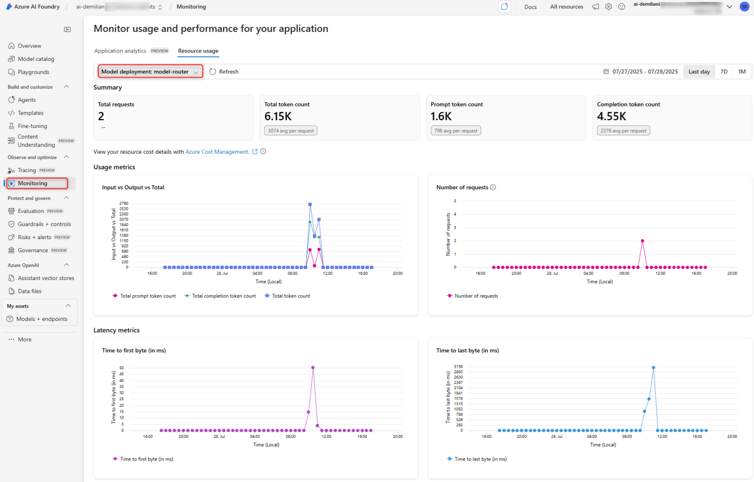Viewport: 754px width, 482px height.
Task: Click the info icon beside Number of requests
Action: pyautogui.click(x=493, y=187)
